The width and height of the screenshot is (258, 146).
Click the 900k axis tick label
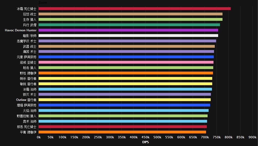[x=252, y=137]
